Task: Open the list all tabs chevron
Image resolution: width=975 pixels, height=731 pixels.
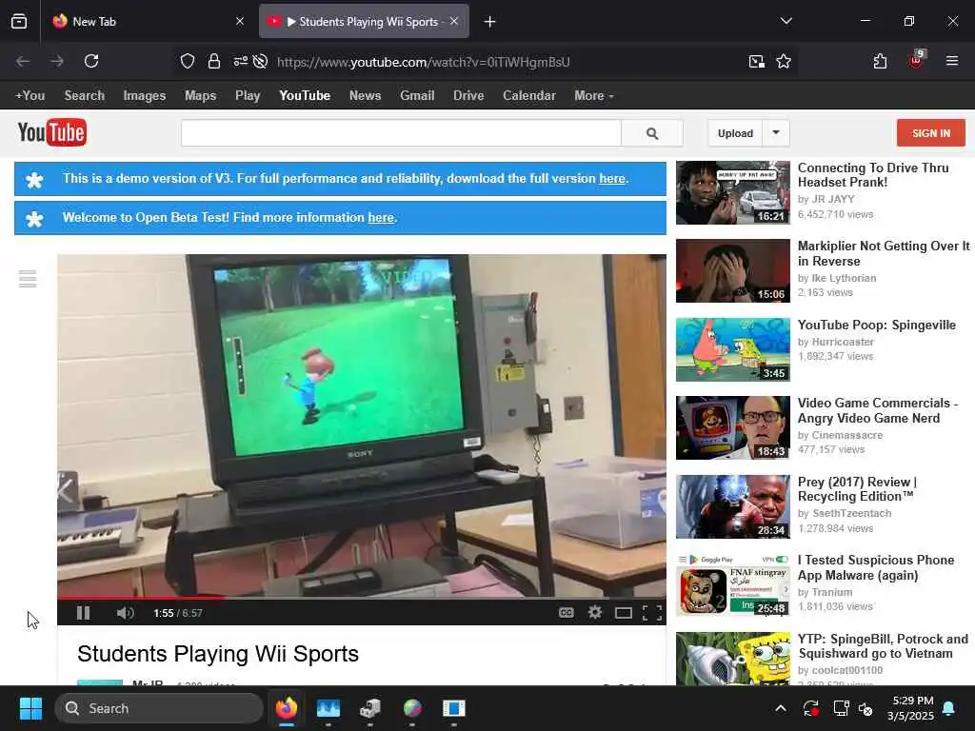Action: click(786, 21)
